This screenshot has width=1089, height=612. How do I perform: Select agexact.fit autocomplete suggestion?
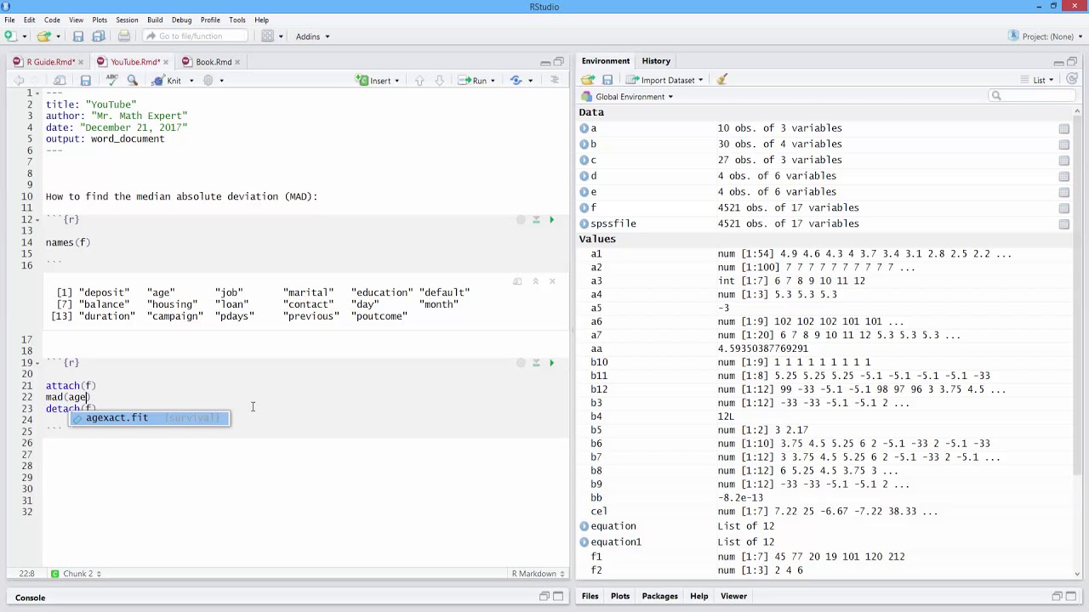pyautogui.click(x=150, y=418)
